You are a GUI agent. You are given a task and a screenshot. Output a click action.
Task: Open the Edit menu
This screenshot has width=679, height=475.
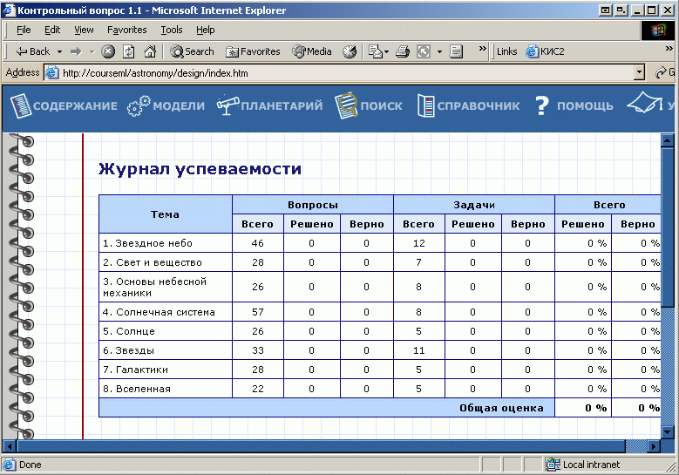[52, 30]
